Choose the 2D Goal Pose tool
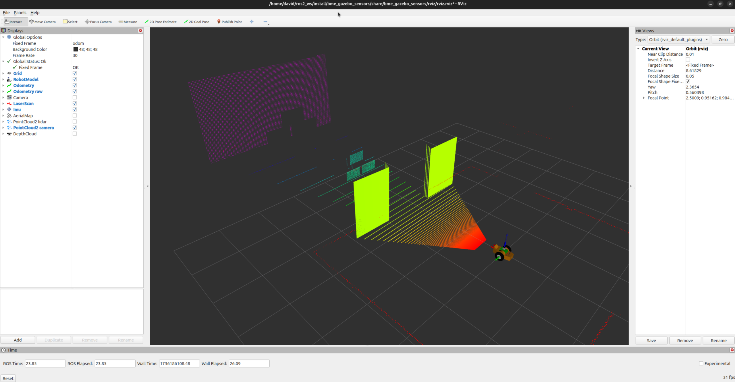Viewport: 735px width, 382px height. (x=196, y=22)
